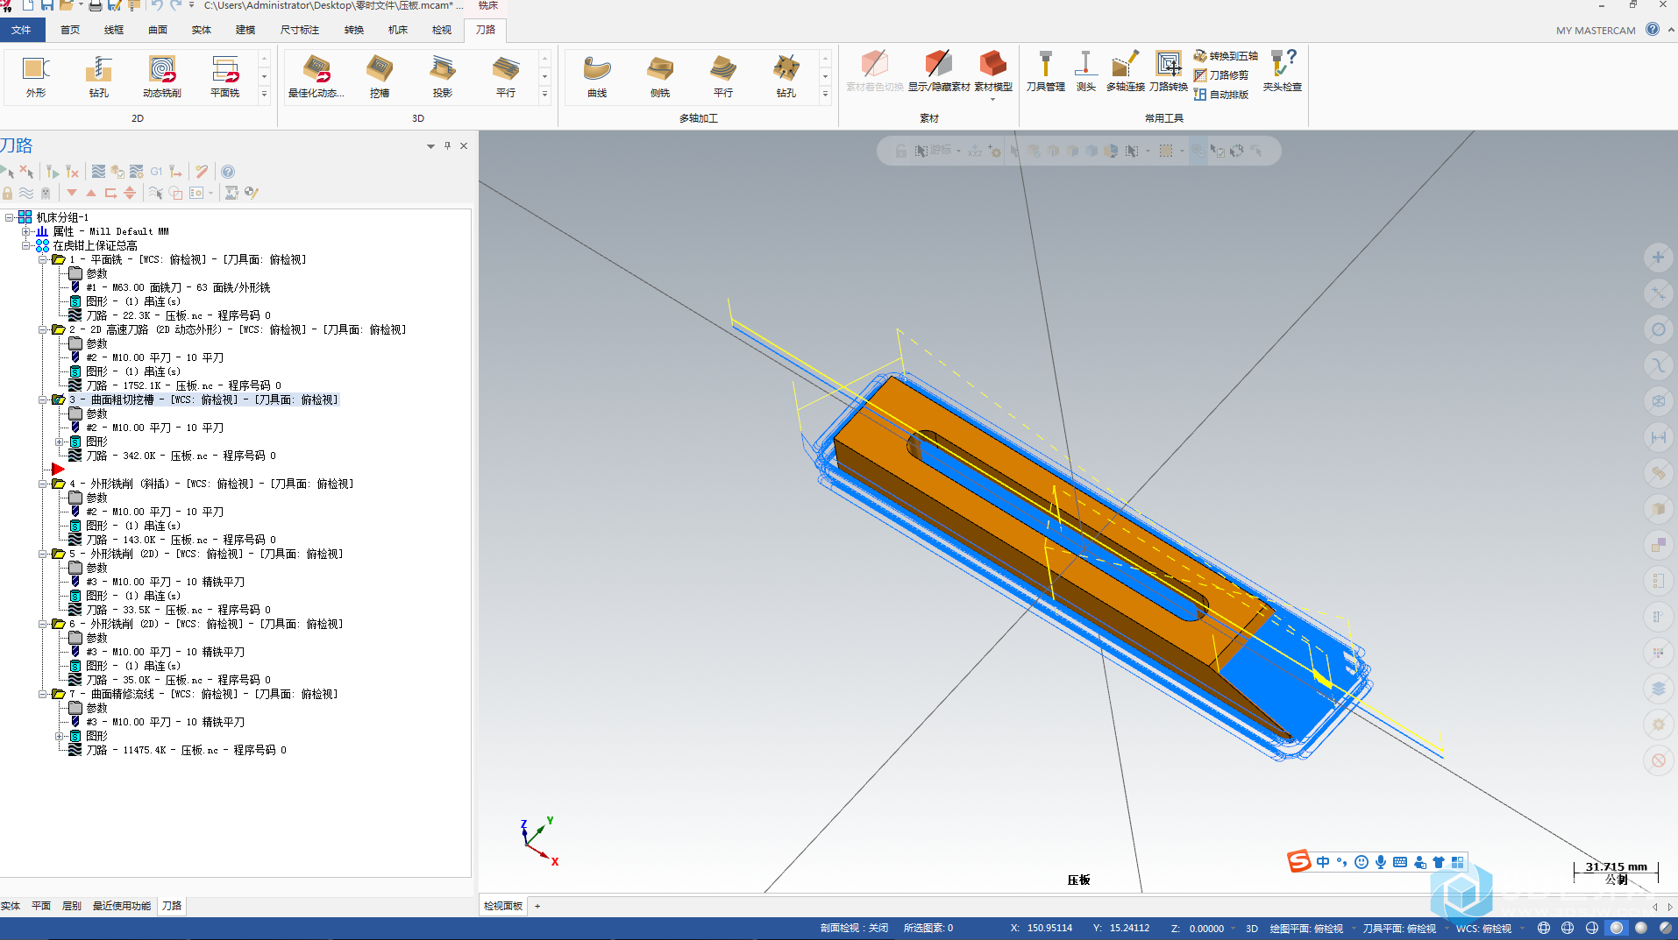Choose the 侧铣 swarf milling toolpath
The image size is (1678, 940).
click(x=660, y=76)
